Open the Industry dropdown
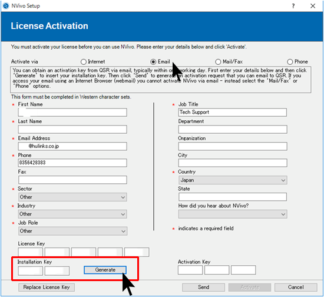324x297 pixels. click(x=72, y=214)
